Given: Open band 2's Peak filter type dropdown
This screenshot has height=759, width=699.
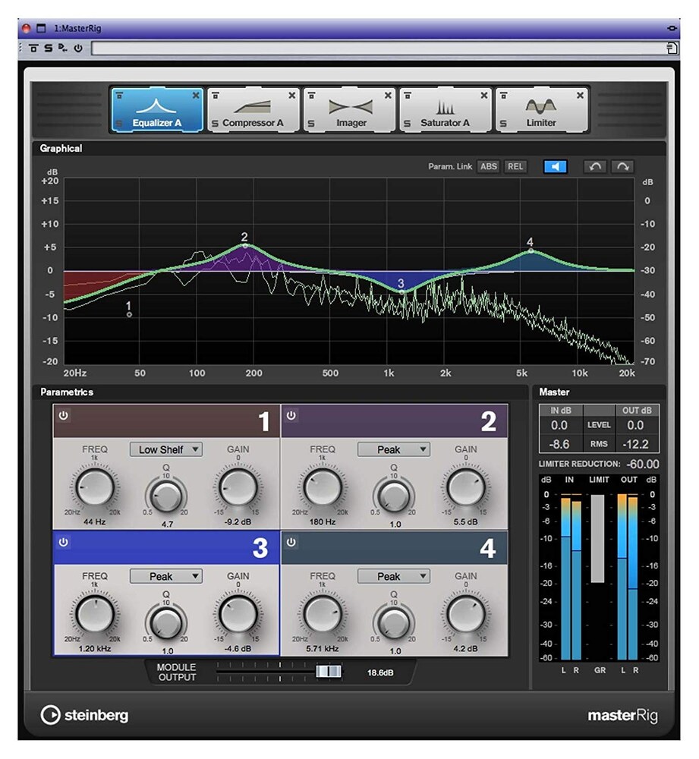Looking at the screenshot, I should tap(394, 449).
